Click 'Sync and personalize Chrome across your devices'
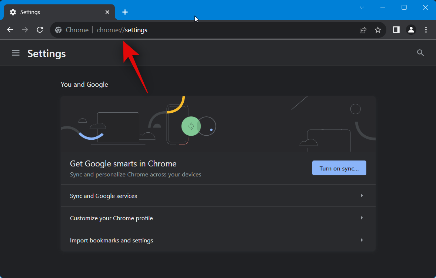436x278 pixels. 136,175
